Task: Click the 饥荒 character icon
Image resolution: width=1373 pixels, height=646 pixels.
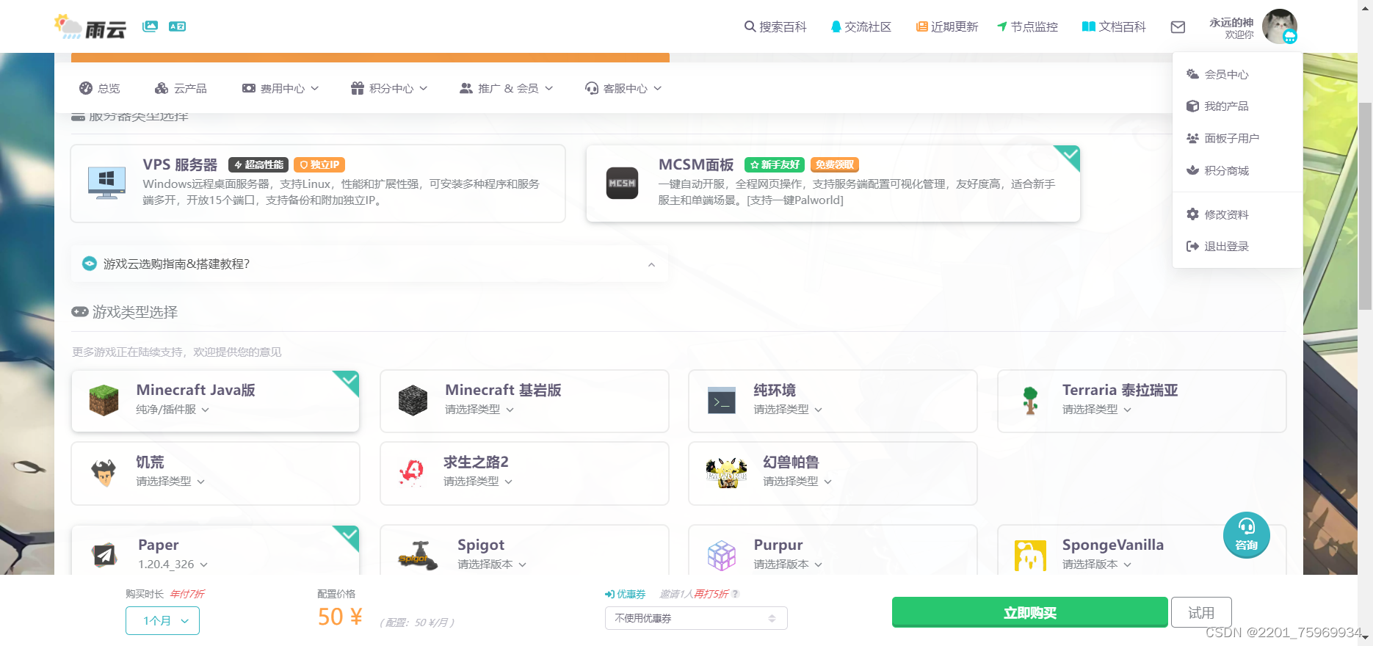Action: (x=104, y=472)
